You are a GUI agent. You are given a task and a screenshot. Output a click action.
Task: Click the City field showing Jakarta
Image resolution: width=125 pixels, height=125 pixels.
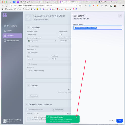click(x=38, y=59)
